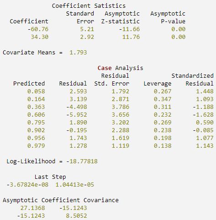216x220 pixels.
Task: Click leverage value 0.347
Action: [x=163, y=99]
